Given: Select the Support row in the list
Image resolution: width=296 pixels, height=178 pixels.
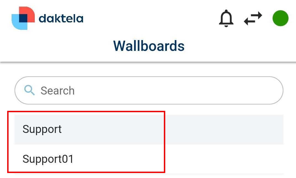Looking at the screenshot, I should coord(149,129).
